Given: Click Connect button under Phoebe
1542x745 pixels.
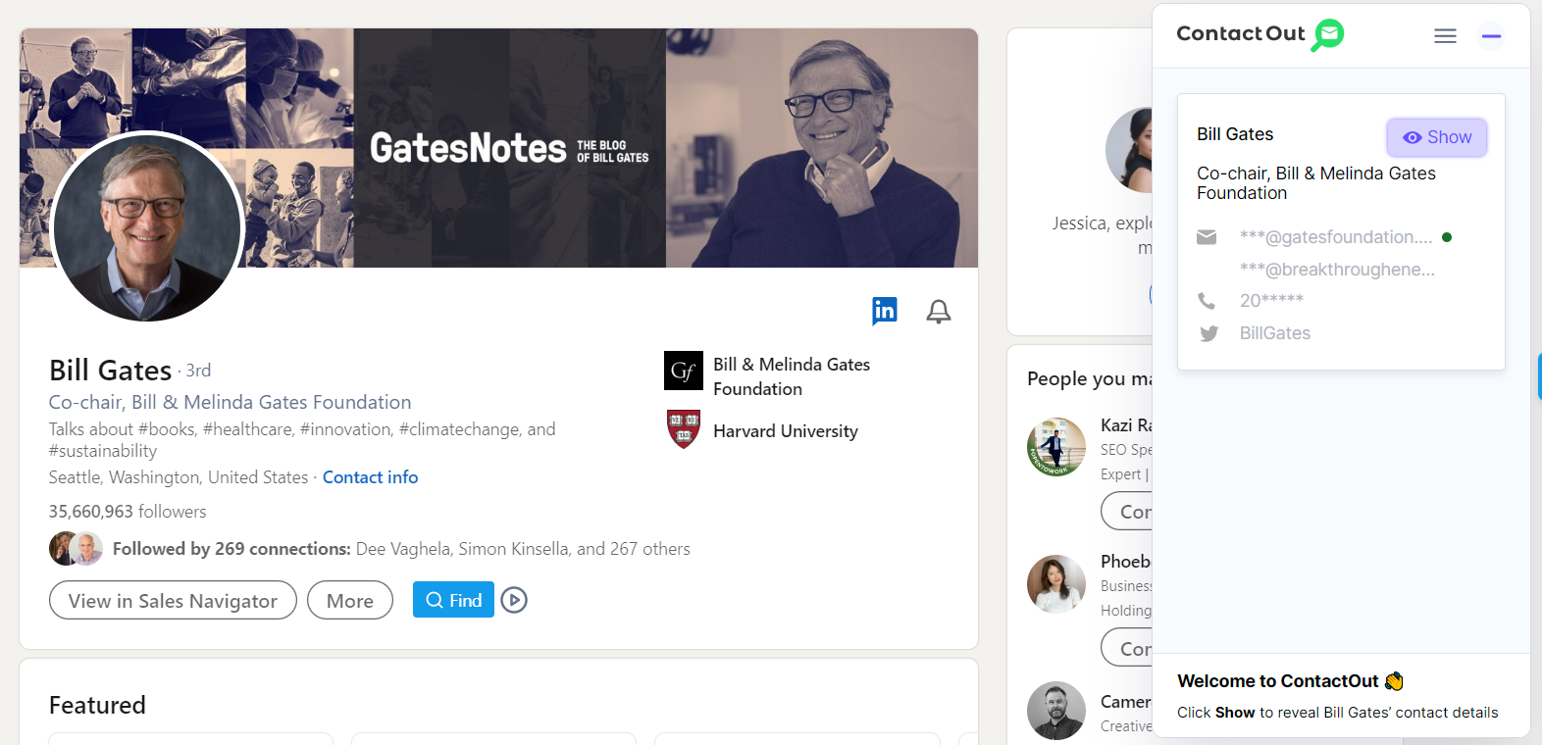Looking at the screenshot, I should pyautogui.click(x=1127, y=649).
